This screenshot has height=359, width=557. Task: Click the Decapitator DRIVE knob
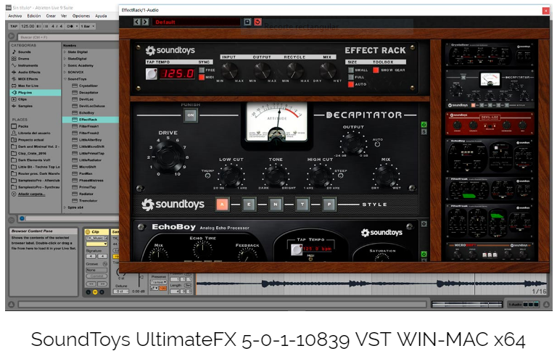pyautogui.click(x=168, y=157)
